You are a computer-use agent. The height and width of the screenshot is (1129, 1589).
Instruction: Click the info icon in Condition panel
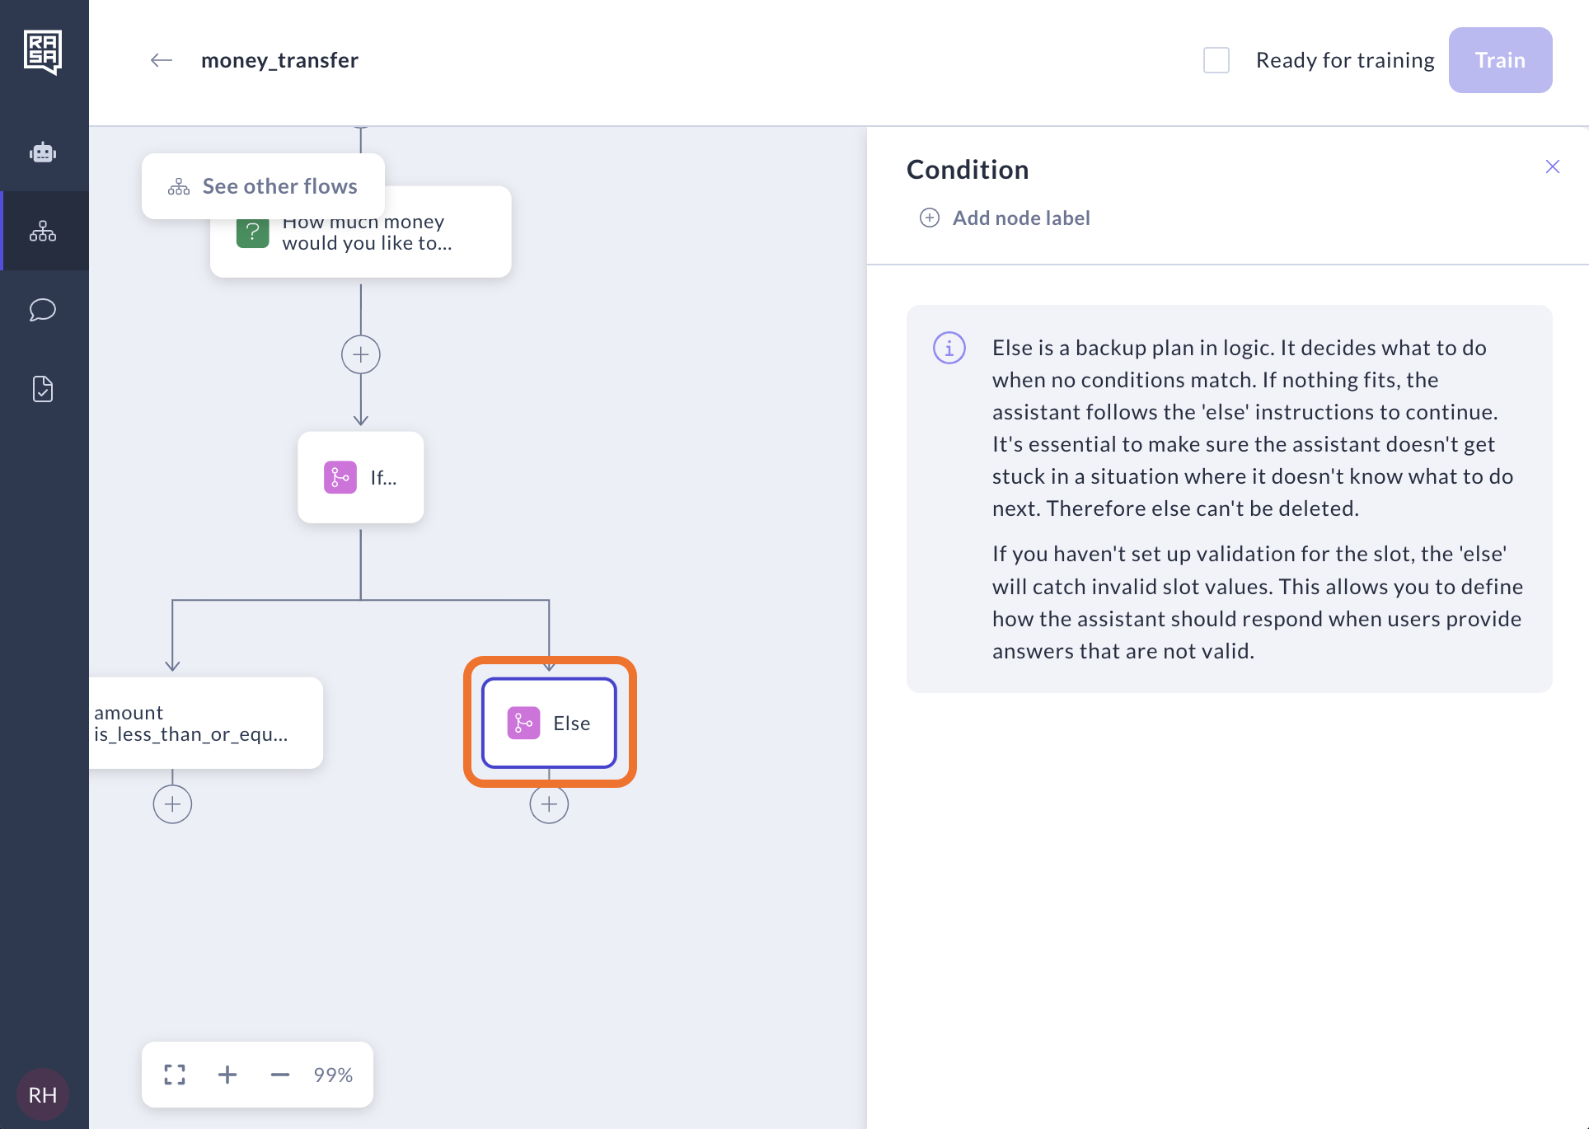[x=949, y=348]
